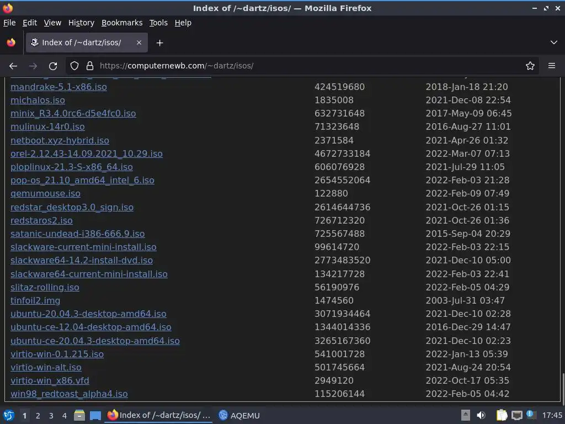565x424 pixels.
Task: Open the History menu
Action: (82, 23)
